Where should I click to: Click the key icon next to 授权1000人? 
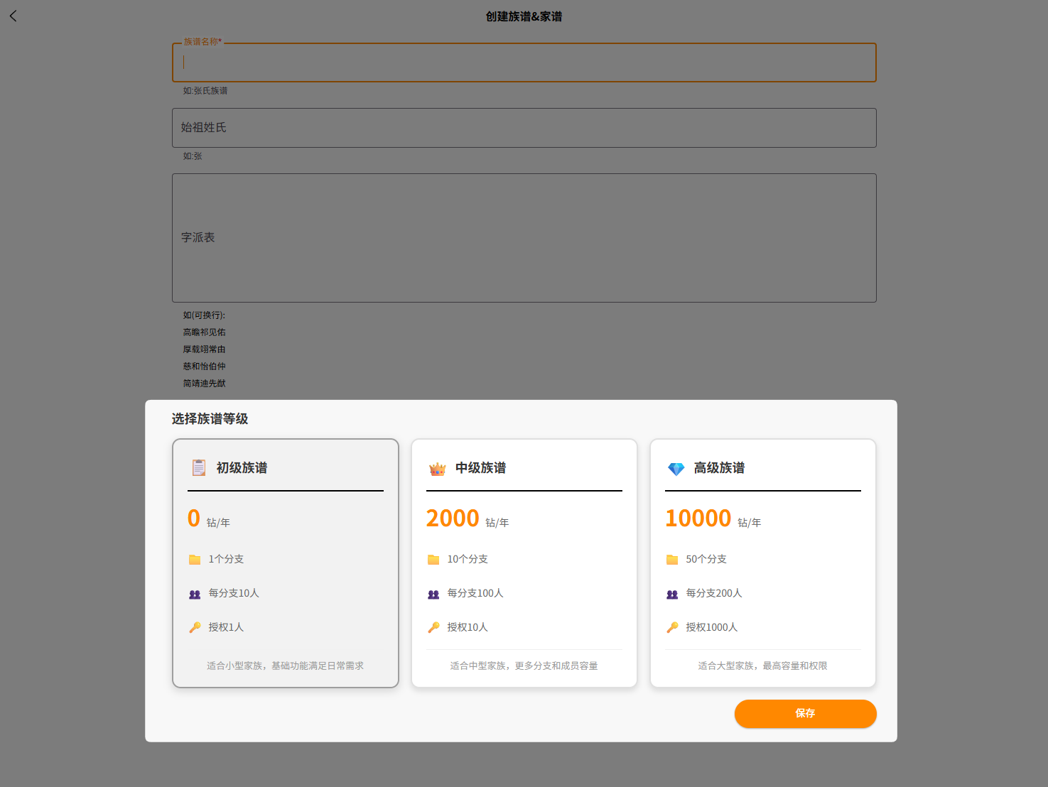(x=672, y=627)
